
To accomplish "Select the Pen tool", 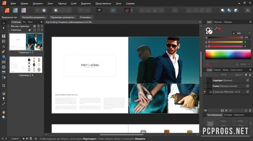I will (x=3, y=52).
